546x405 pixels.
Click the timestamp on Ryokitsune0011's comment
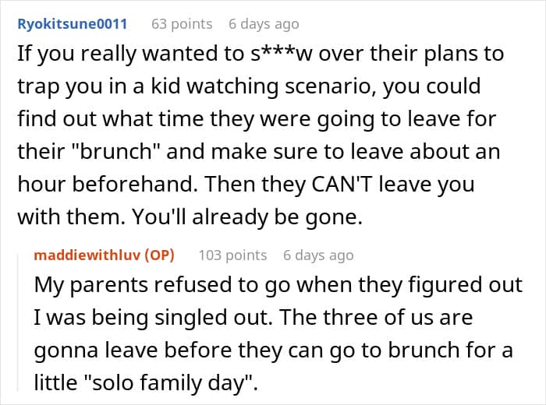[x=263, y=24]
